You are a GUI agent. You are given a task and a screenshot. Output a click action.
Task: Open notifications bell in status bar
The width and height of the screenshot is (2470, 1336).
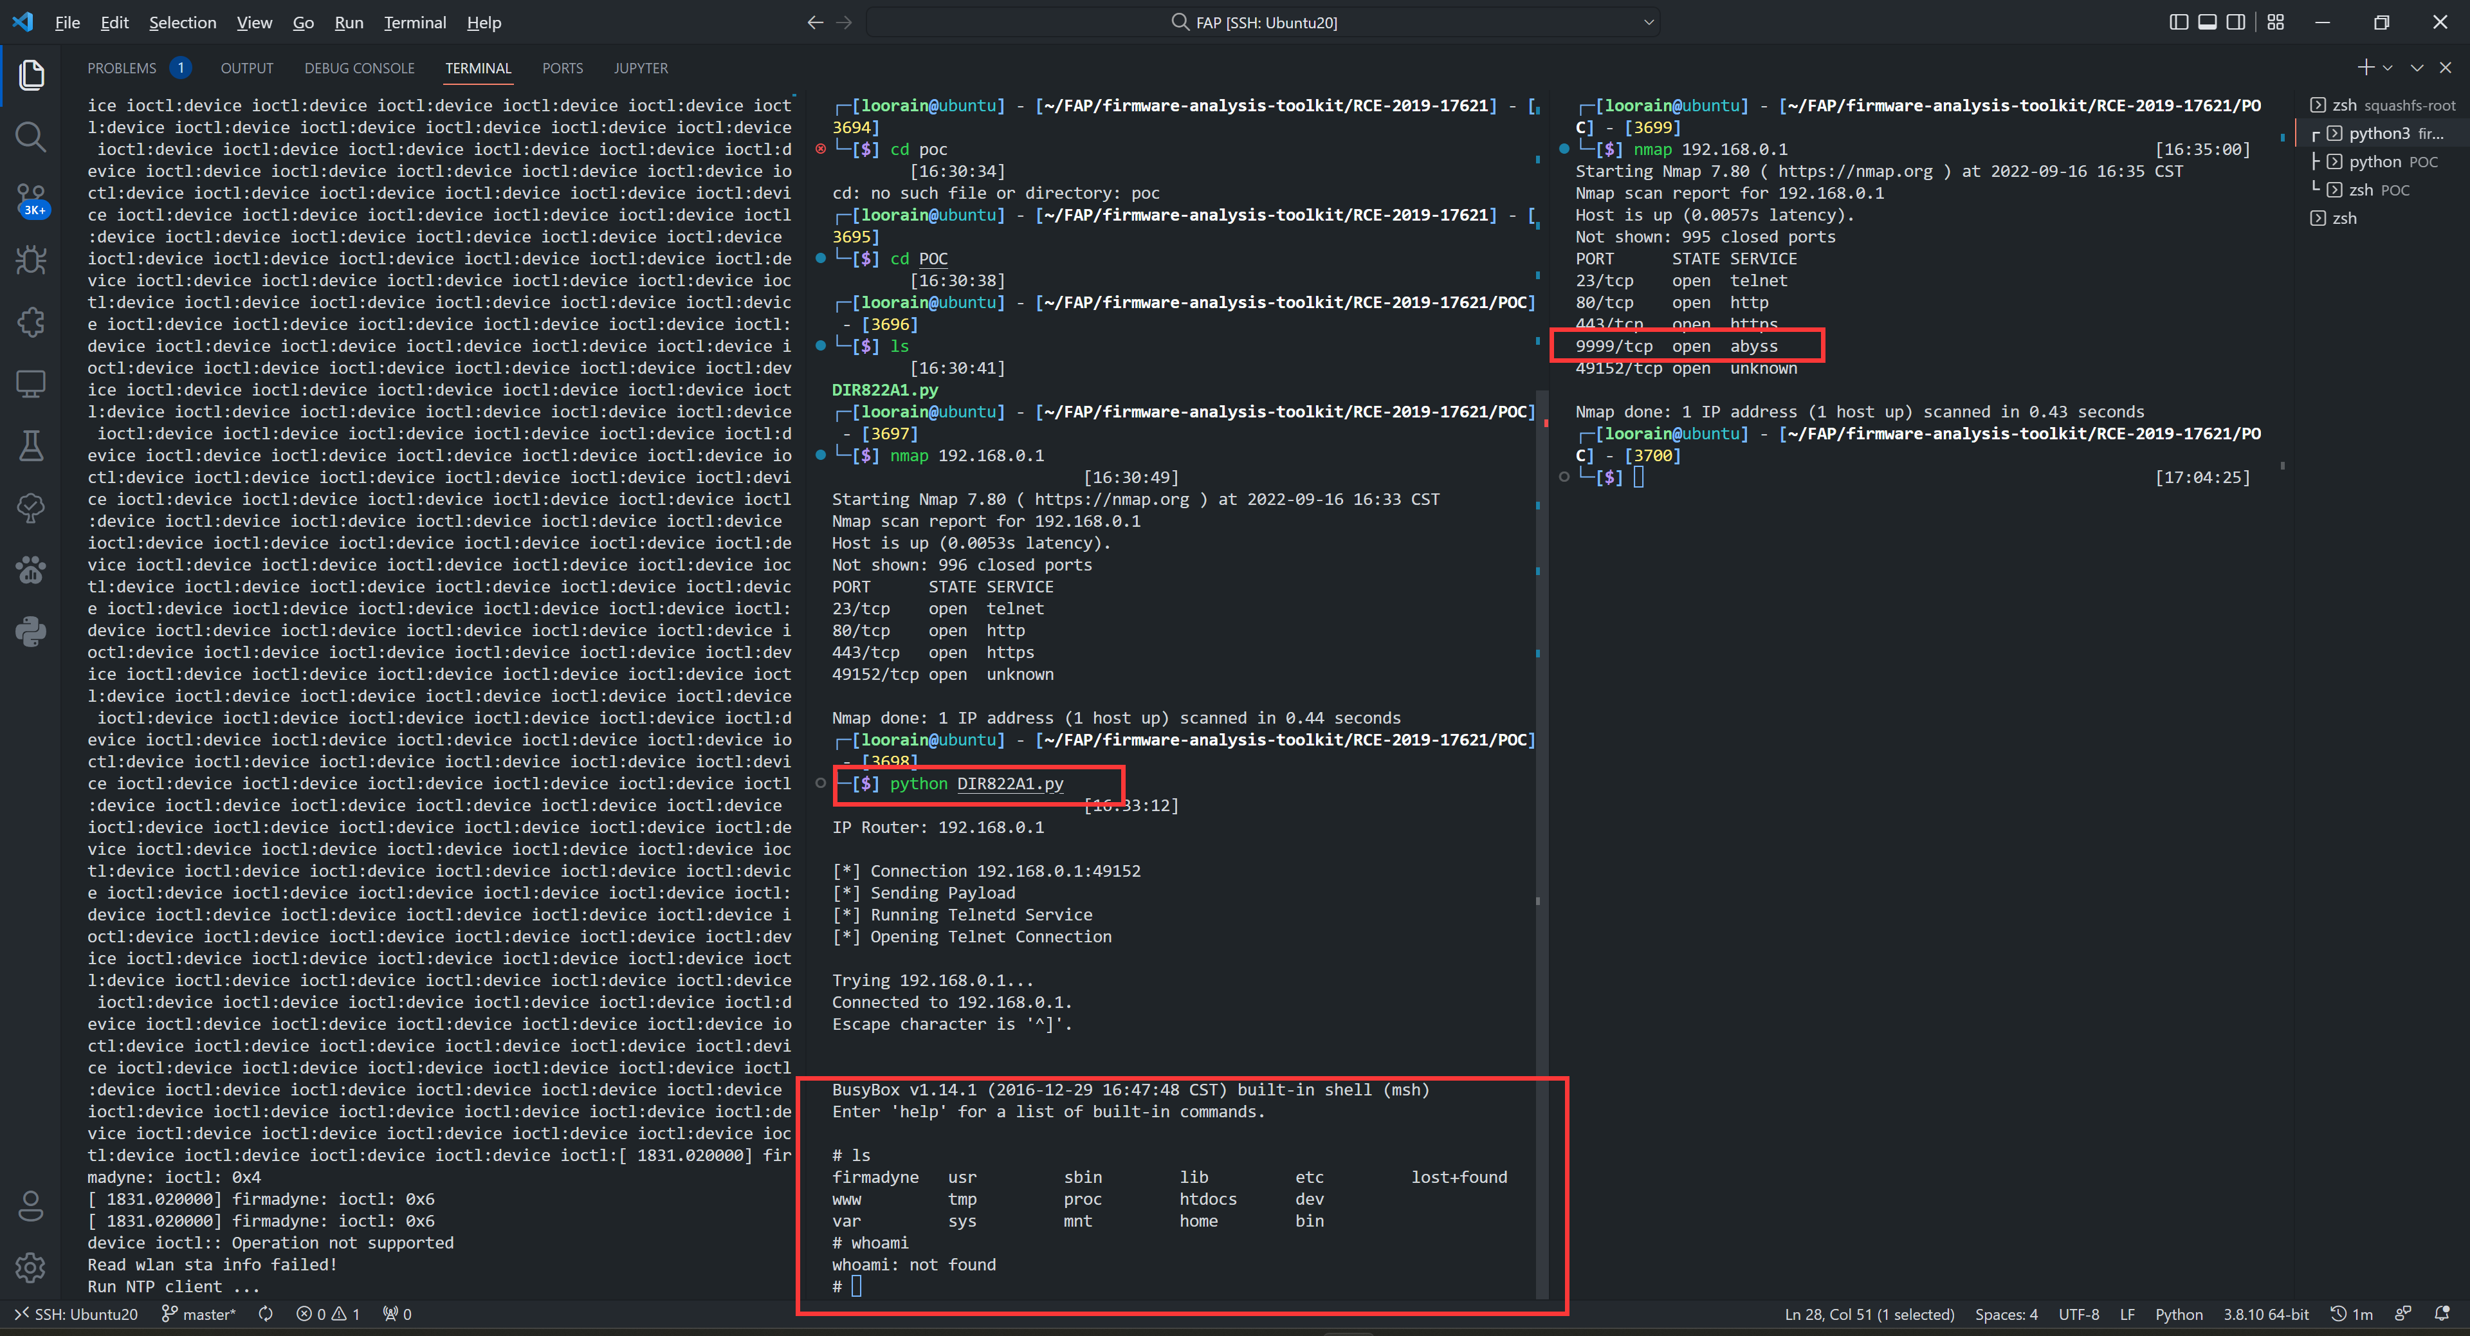coord(2442,1314)
